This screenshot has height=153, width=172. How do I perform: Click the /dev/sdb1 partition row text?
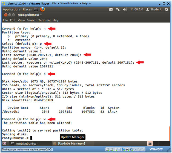[x=60, y=112]
